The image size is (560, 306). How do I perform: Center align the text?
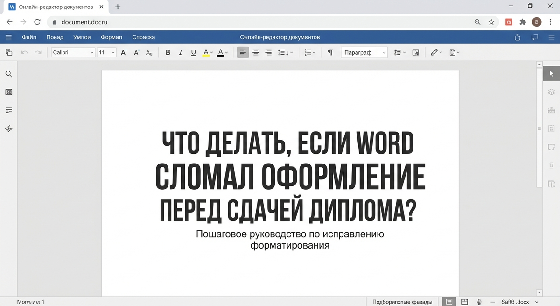[x=256, y=53]
